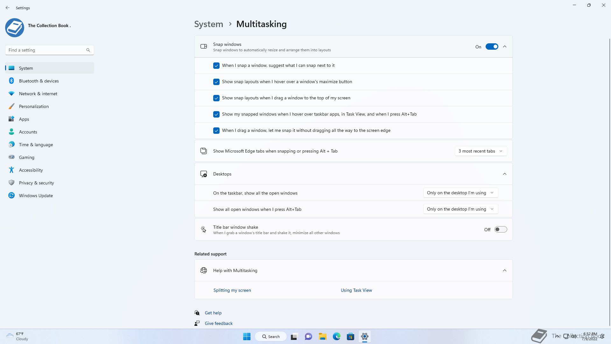Enable the Title bar window shake toggle

coord(501,230)
